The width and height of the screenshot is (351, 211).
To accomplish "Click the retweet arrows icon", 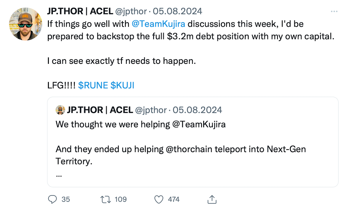I will pos(106,199).
